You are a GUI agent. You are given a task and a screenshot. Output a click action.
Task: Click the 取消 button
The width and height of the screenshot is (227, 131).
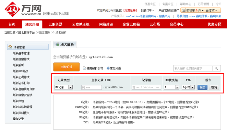point(214,87)
